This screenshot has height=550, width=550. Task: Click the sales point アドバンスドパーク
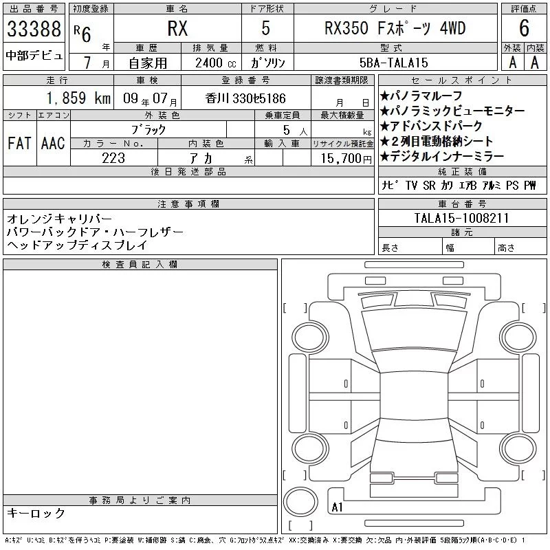click(431, 126)
